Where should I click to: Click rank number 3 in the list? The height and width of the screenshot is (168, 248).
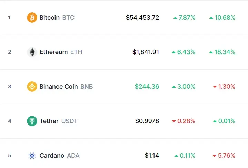(x=10, y=87)
